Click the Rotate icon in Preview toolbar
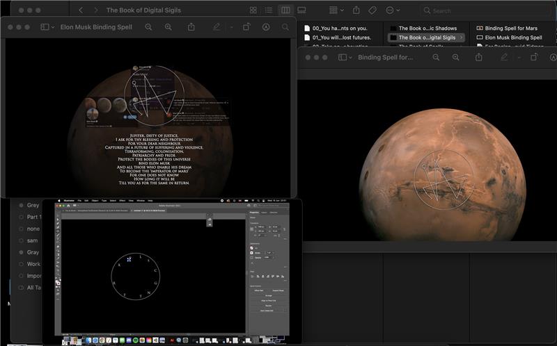 point(246,27)
